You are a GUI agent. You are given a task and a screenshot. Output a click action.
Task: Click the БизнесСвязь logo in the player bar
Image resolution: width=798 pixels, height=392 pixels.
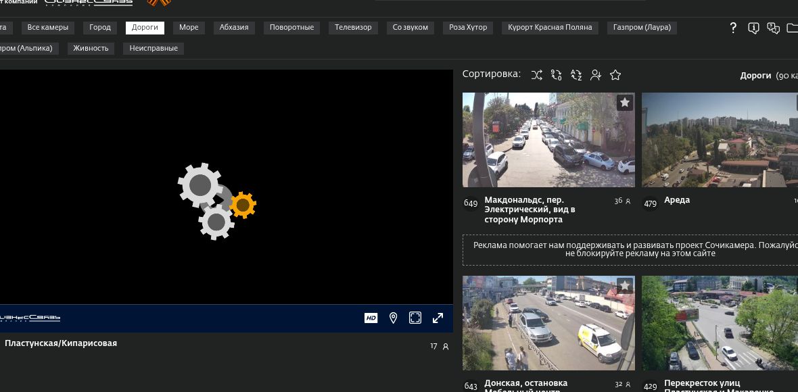click(x=30, y=318)
